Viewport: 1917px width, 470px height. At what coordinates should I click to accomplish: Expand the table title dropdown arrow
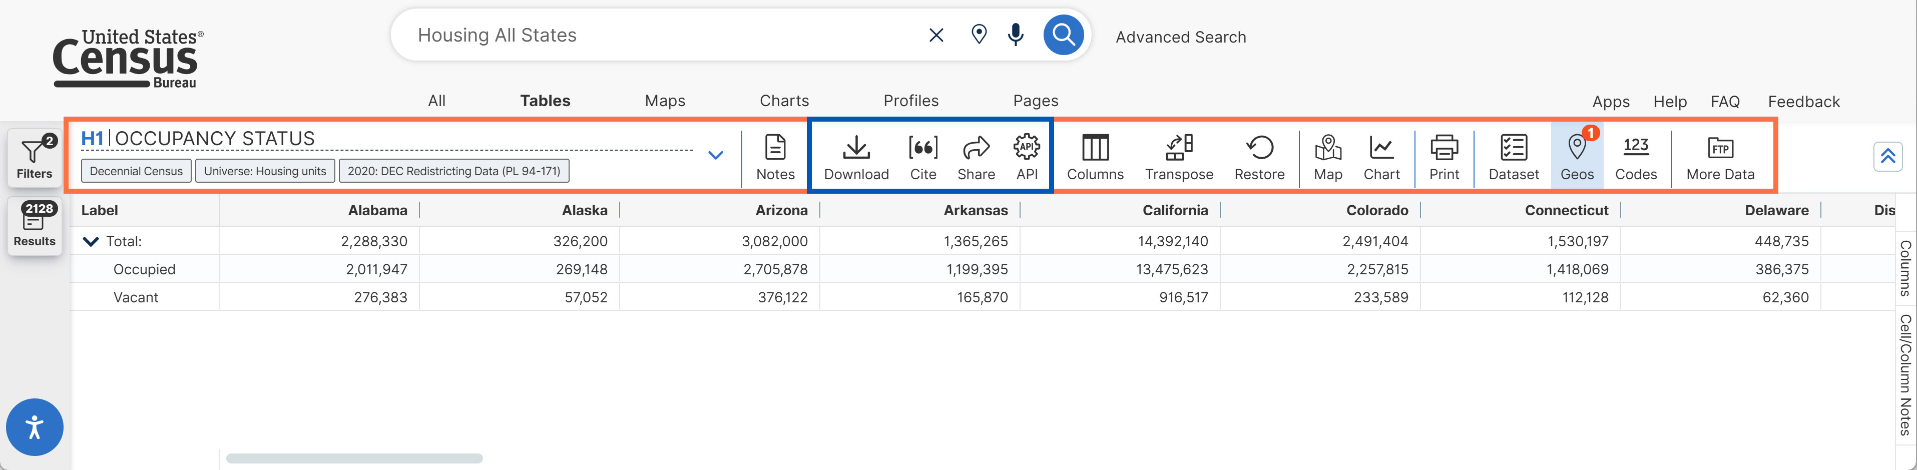pyautogui.click(x=715, y=156)
